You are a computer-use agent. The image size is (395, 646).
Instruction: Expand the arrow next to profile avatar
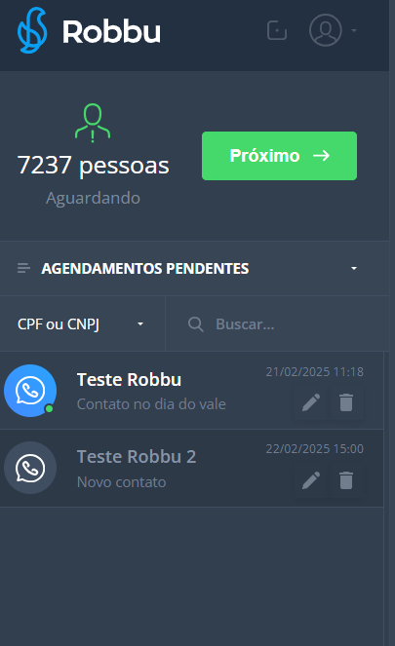[x=354, y=30]
